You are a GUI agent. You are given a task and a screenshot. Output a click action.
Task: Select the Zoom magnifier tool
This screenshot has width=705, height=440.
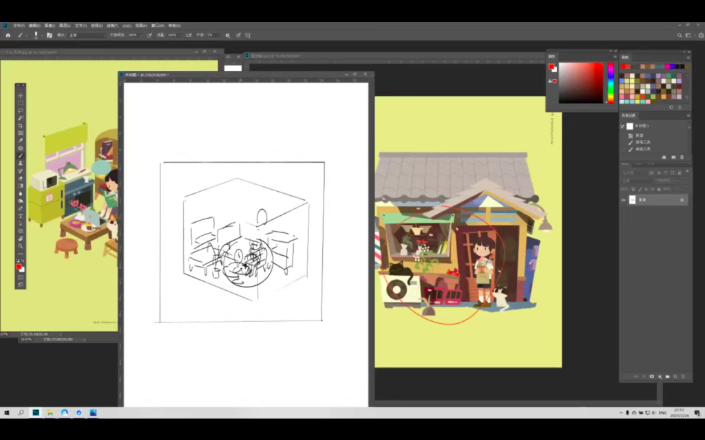point(21,245)
